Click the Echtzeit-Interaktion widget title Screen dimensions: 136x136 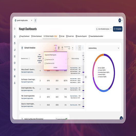[x=30, y=48]
